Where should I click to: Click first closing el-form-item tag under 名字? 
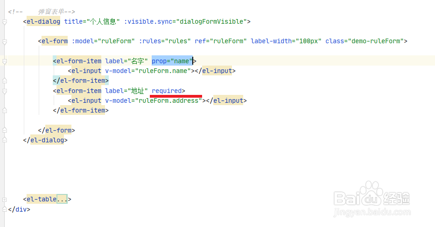pos(81,81)
